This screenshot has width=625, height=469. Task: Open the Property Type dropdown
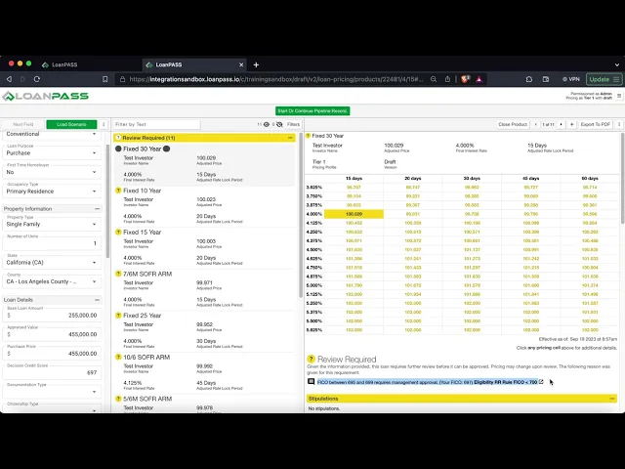[x=52, y=222]
